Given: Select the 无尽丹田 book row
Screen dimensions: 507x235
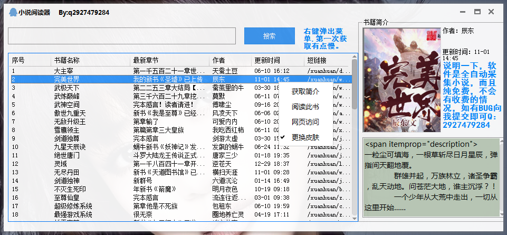Looking at the screenshot, I should coord(181,172).
